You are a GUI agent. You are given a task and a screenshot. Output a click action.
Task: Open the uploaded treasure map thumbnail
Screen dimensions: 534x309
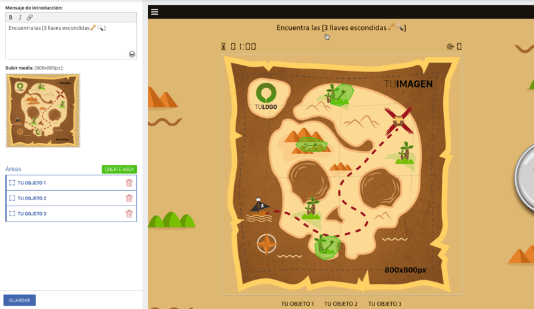click(43, 110)
